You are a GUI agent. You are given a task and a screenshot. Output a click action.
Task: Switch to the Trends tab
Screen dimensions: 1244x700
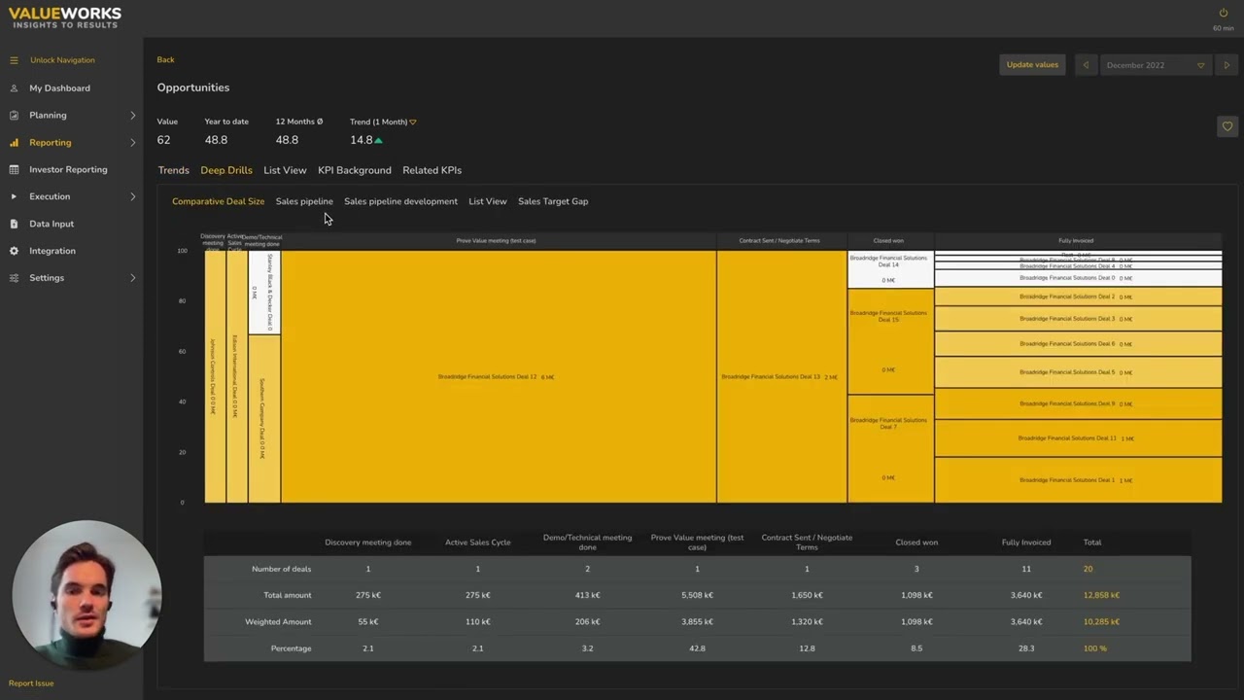[174, 170]
